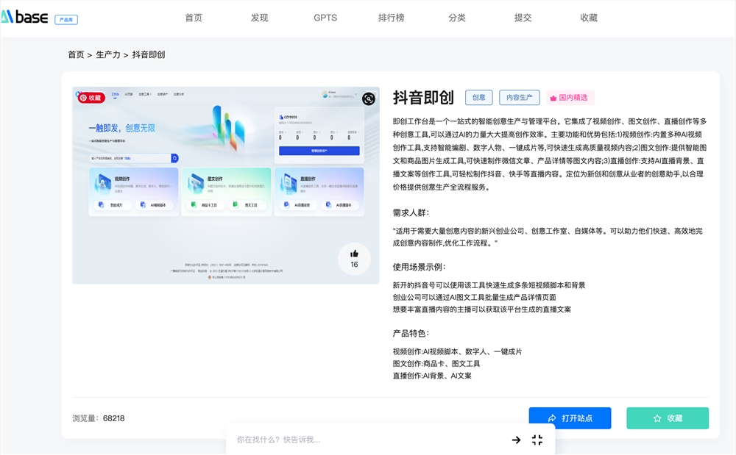
Task: Click 首页 breadcrumb link
Action: [76, 55]
